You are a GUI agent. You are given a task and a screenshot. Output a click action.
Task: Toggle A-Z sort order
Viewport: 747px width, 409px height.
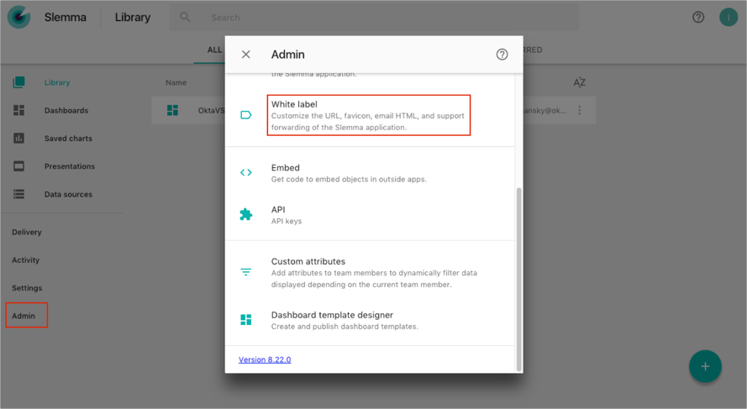579,82
